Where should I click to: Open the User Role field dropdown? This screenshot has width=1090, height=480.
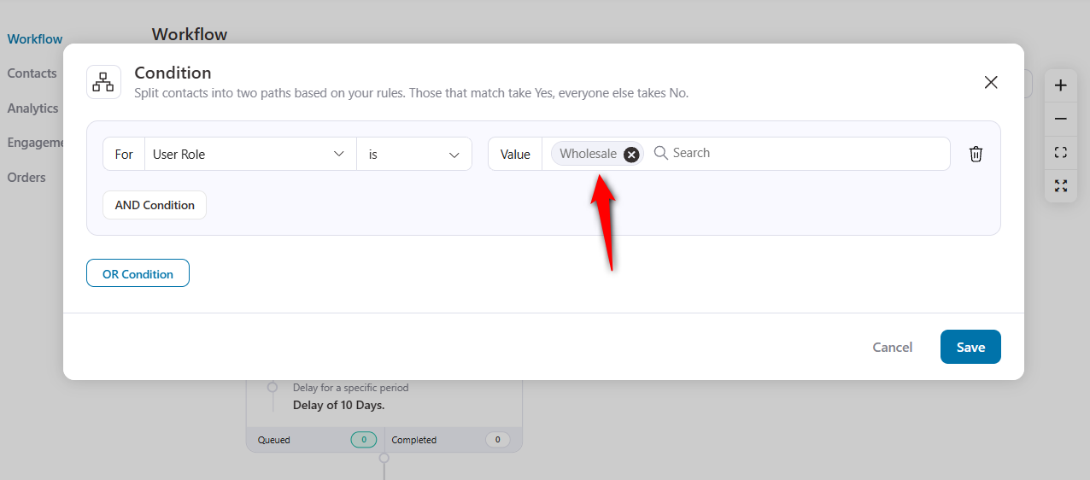(250, 154)
